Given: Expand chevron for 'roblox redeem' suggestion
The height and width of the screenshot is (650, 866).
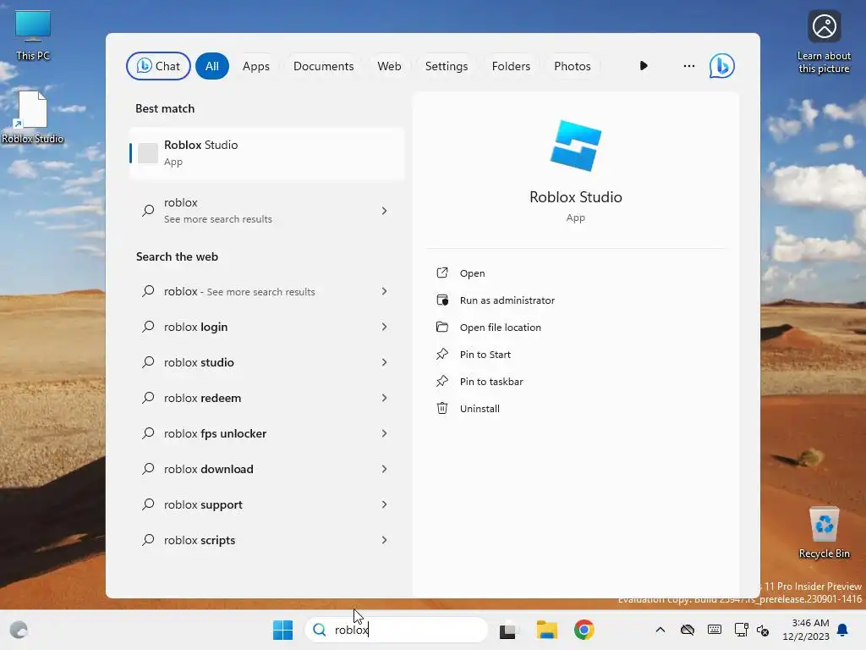Looking at the screenshot, I should [x=385, y=398].
